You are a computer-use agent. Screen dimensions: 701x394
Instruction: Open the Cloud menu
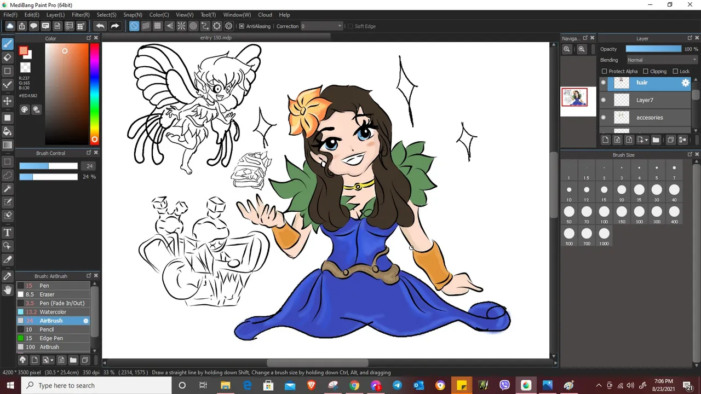tap(265, 15)
